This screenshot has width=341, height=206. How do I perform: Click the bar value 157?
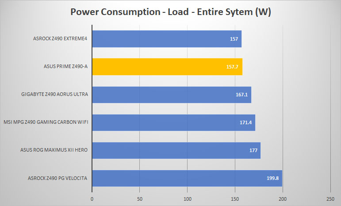[x=234, y=39]
